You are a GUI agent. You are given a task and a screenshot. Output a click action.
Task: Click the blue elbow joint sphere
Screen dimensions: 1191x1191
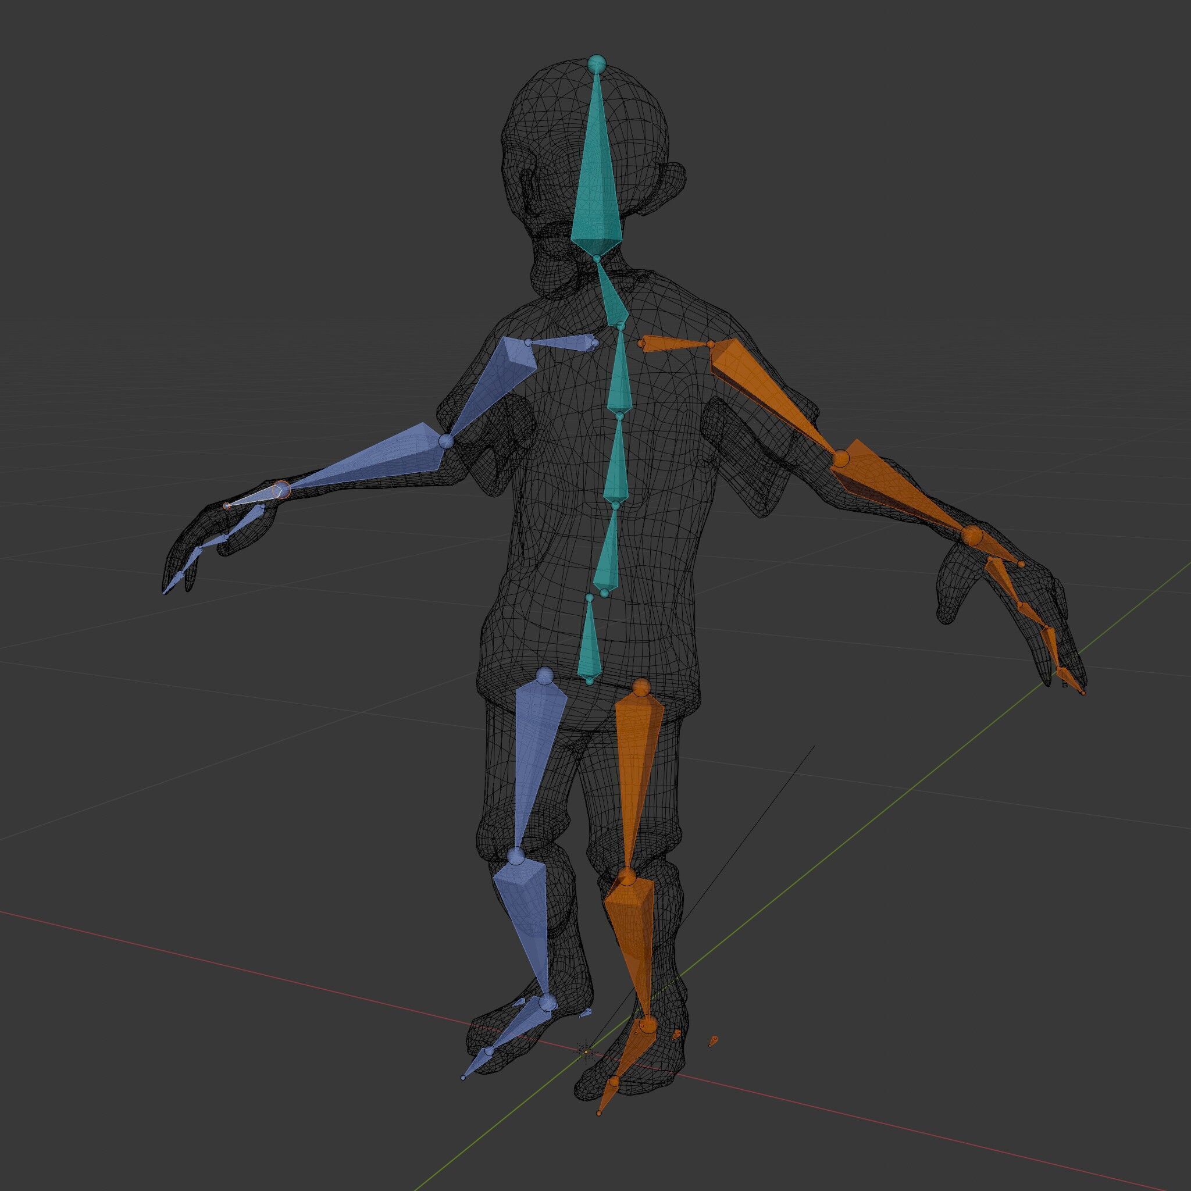tap(447, 441)
